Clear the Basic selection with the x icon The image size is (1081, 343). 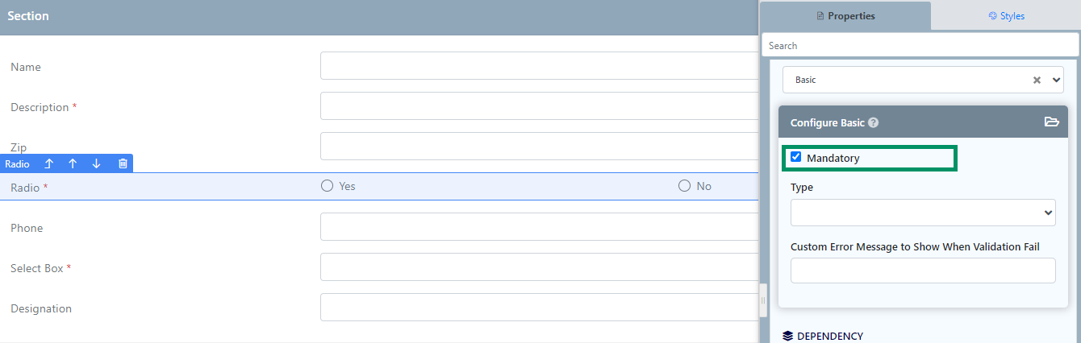pos(1037,80)
